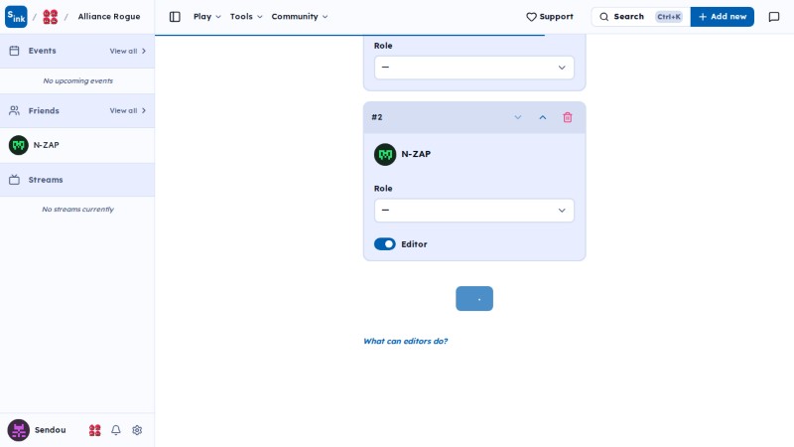
Task: Click the Add new button
Action: (x=723, y=17)
